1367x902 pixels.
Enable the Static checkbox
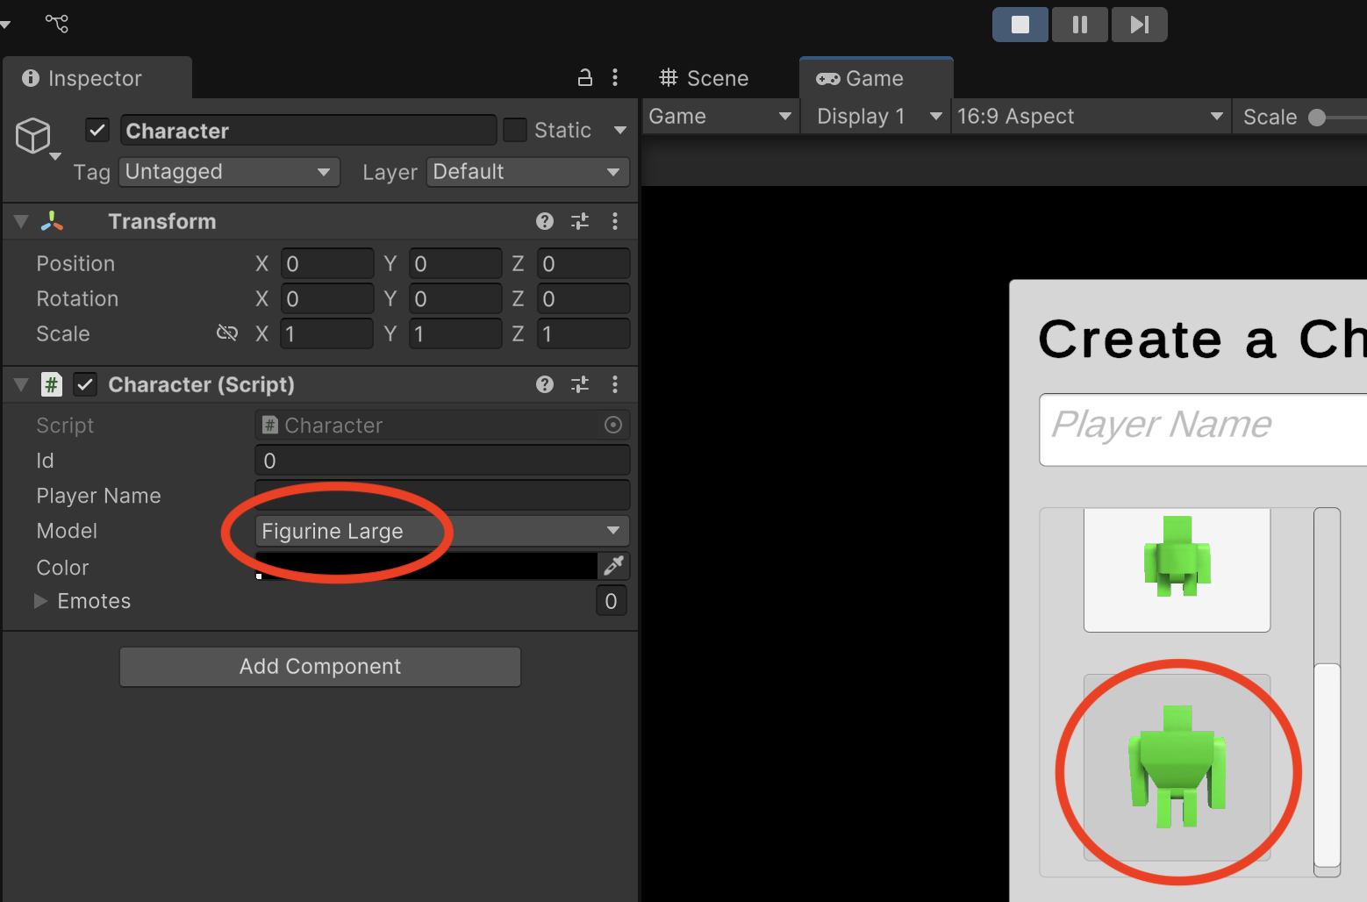[x=515, y=131]
